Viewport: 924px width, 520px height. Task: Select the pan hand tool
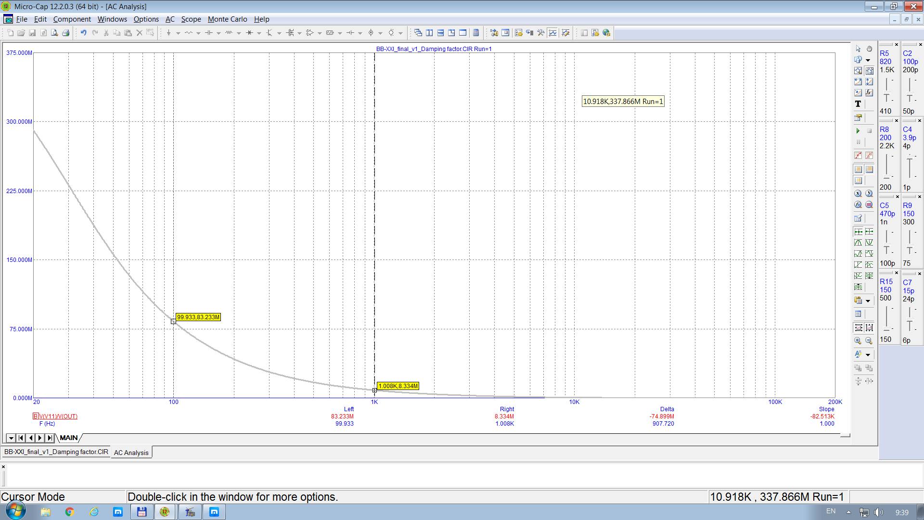point(869,49)
